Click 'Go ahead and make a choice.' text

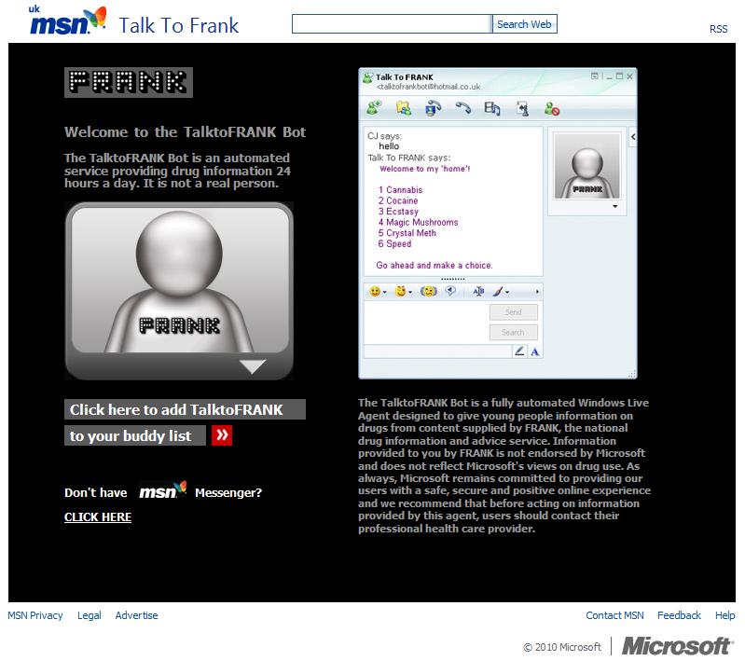pos(435,265)
